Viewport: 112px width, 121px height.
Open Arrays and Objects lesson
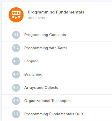coord(41,88)
